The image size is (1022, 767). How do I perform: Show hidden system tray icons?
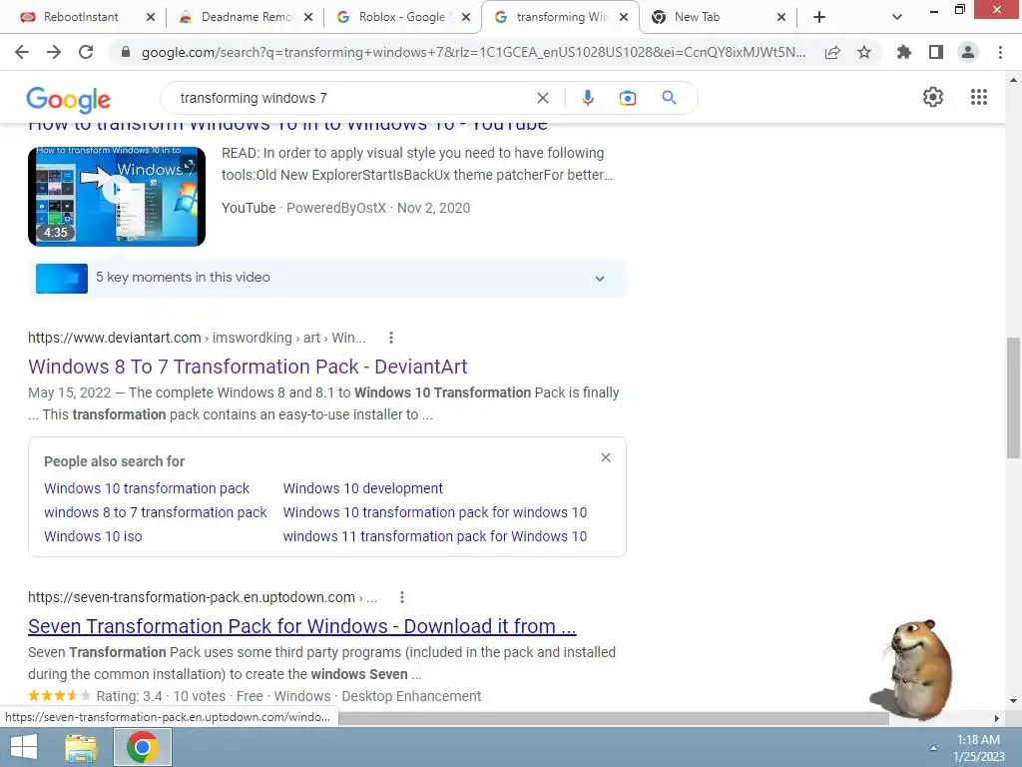pos(933,748)
